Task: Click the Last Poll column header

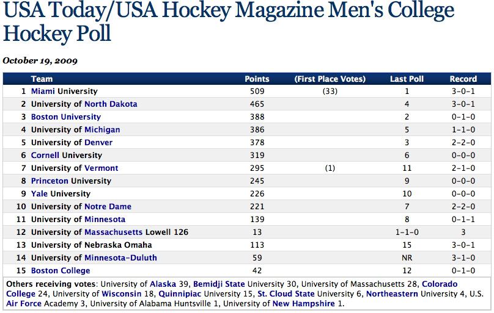Action: pyautogui.click(x=407, y=79)
